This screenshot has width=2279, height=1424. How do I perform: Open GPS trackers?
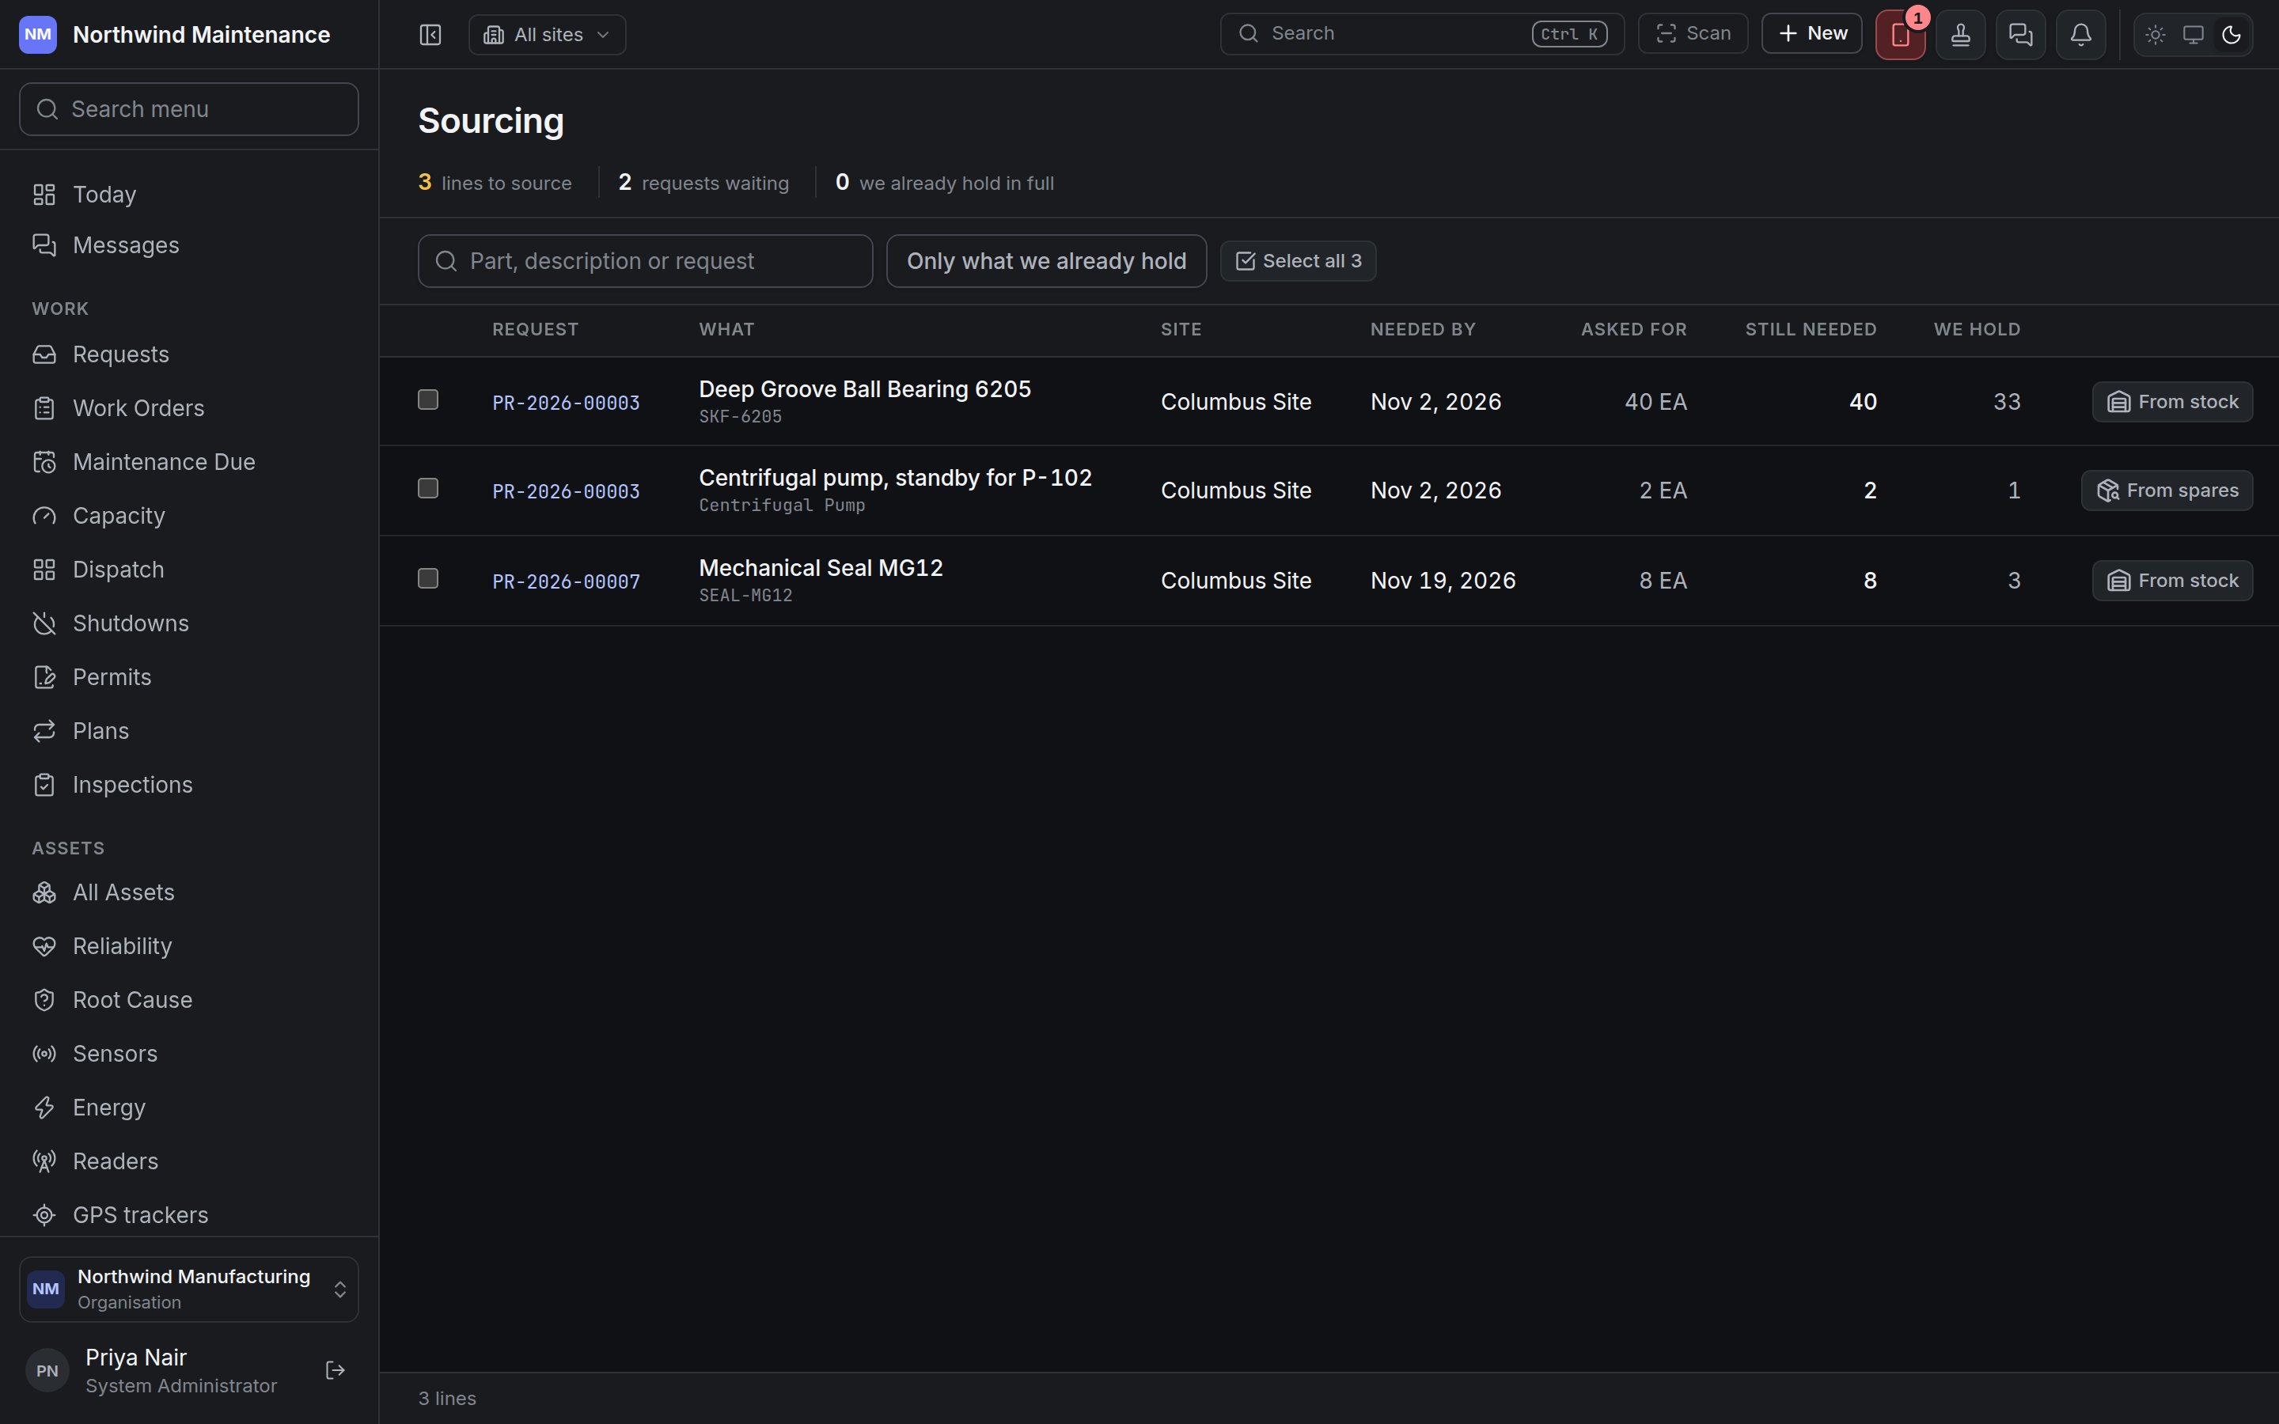click(x=188, y=1215)
